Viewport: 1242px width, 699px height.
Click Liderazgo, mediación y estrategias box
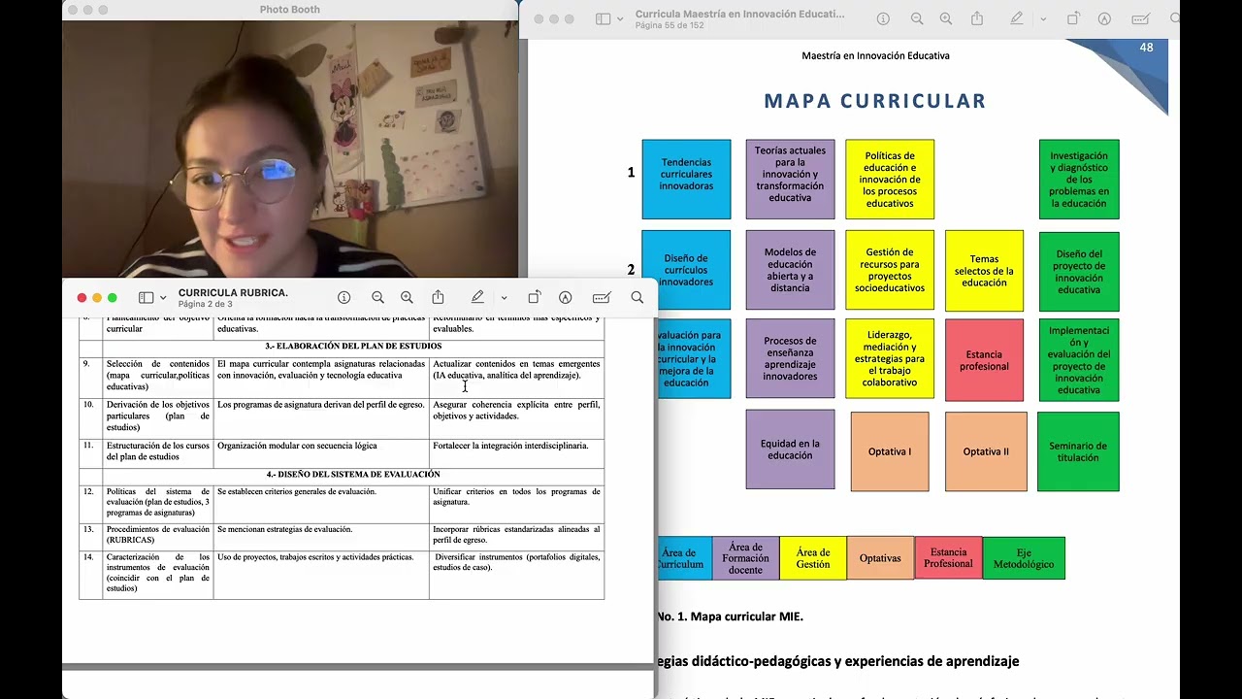click(x=890, y=358)
